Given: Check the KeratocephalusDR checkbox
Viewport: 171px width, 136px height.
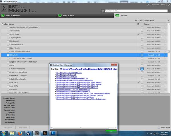Looking at the screenshot, I should tap(8, 45).
